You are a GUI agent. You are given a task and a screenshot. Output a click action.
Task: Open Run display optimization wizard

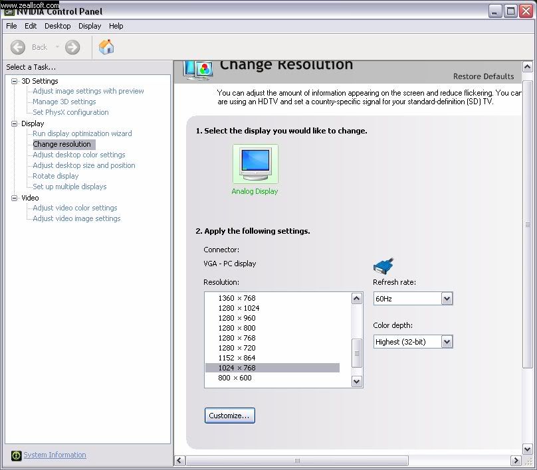82,133
